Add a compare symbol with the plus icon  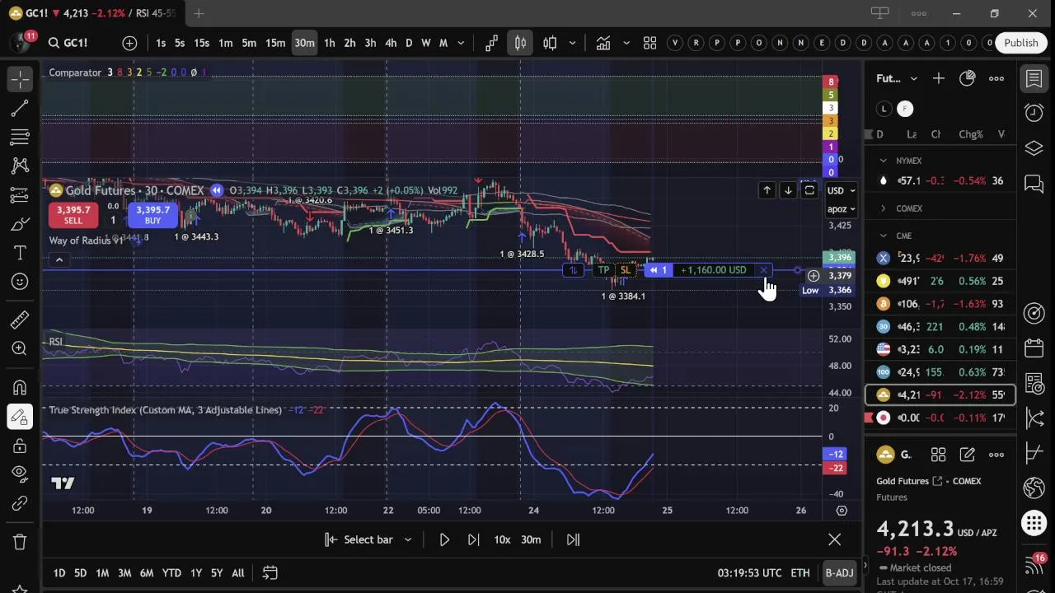(x=129, y=43)
